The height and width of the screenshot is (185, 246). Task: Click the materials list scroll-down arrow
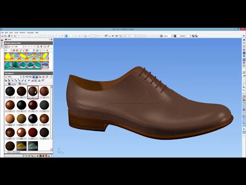point(51,150)
